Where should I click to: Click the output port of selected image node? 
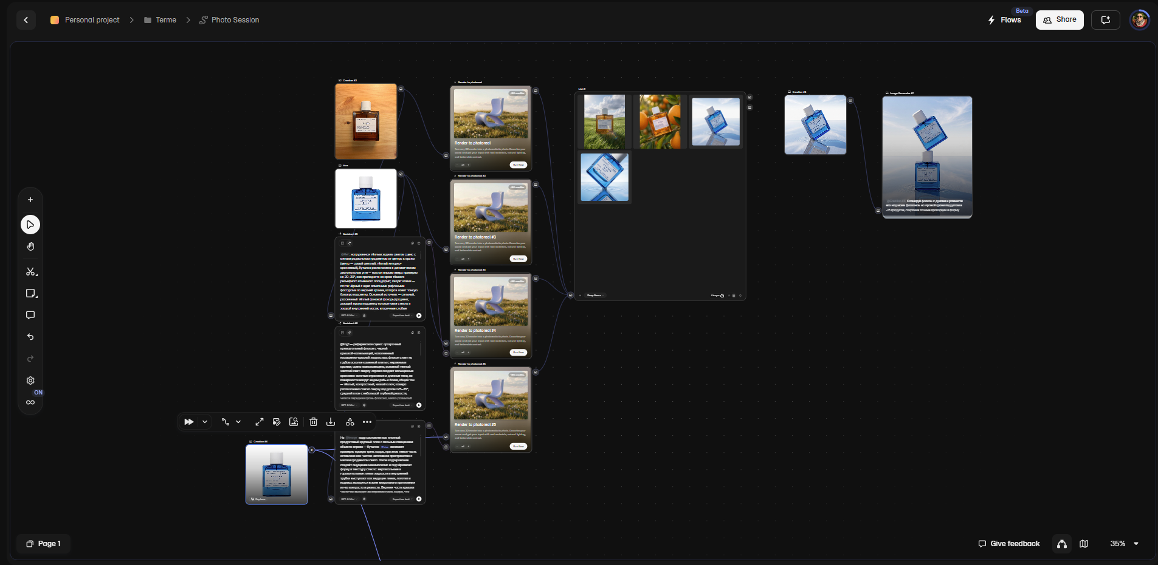[312, 450]
